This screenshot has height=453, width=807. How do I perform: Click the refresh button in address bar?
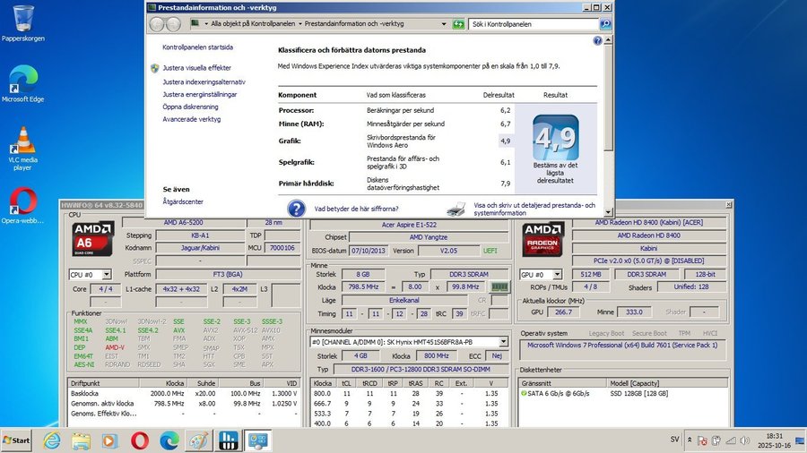pos(457,24)
